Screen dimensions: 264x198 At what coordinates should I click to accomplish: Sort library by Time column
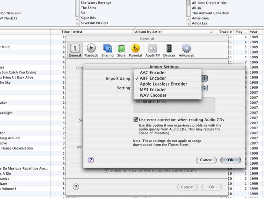(61, 32)
